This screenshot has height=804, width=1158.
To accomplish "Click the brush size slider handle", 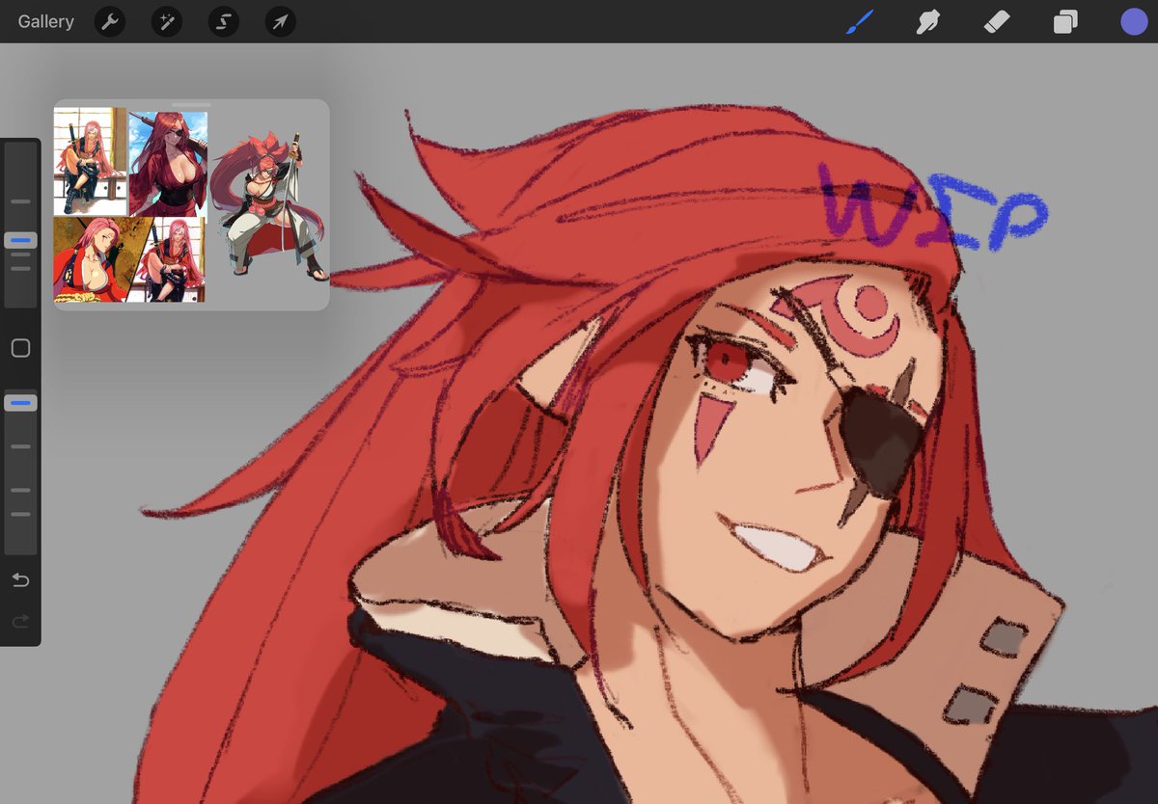I will (20, 240).
